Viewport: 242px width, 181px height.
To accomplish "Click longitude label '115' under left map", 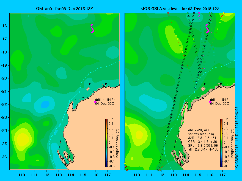I will pyautogui.click(x=83, y=175).
